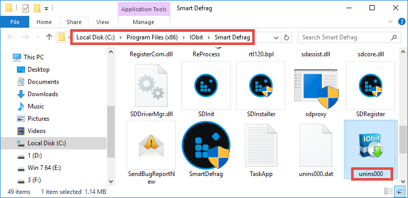Image resolution: width=408 pixels, height=198 pixels.
Task: Click file list scroll up arrow
Action: [x=403, y=52]
